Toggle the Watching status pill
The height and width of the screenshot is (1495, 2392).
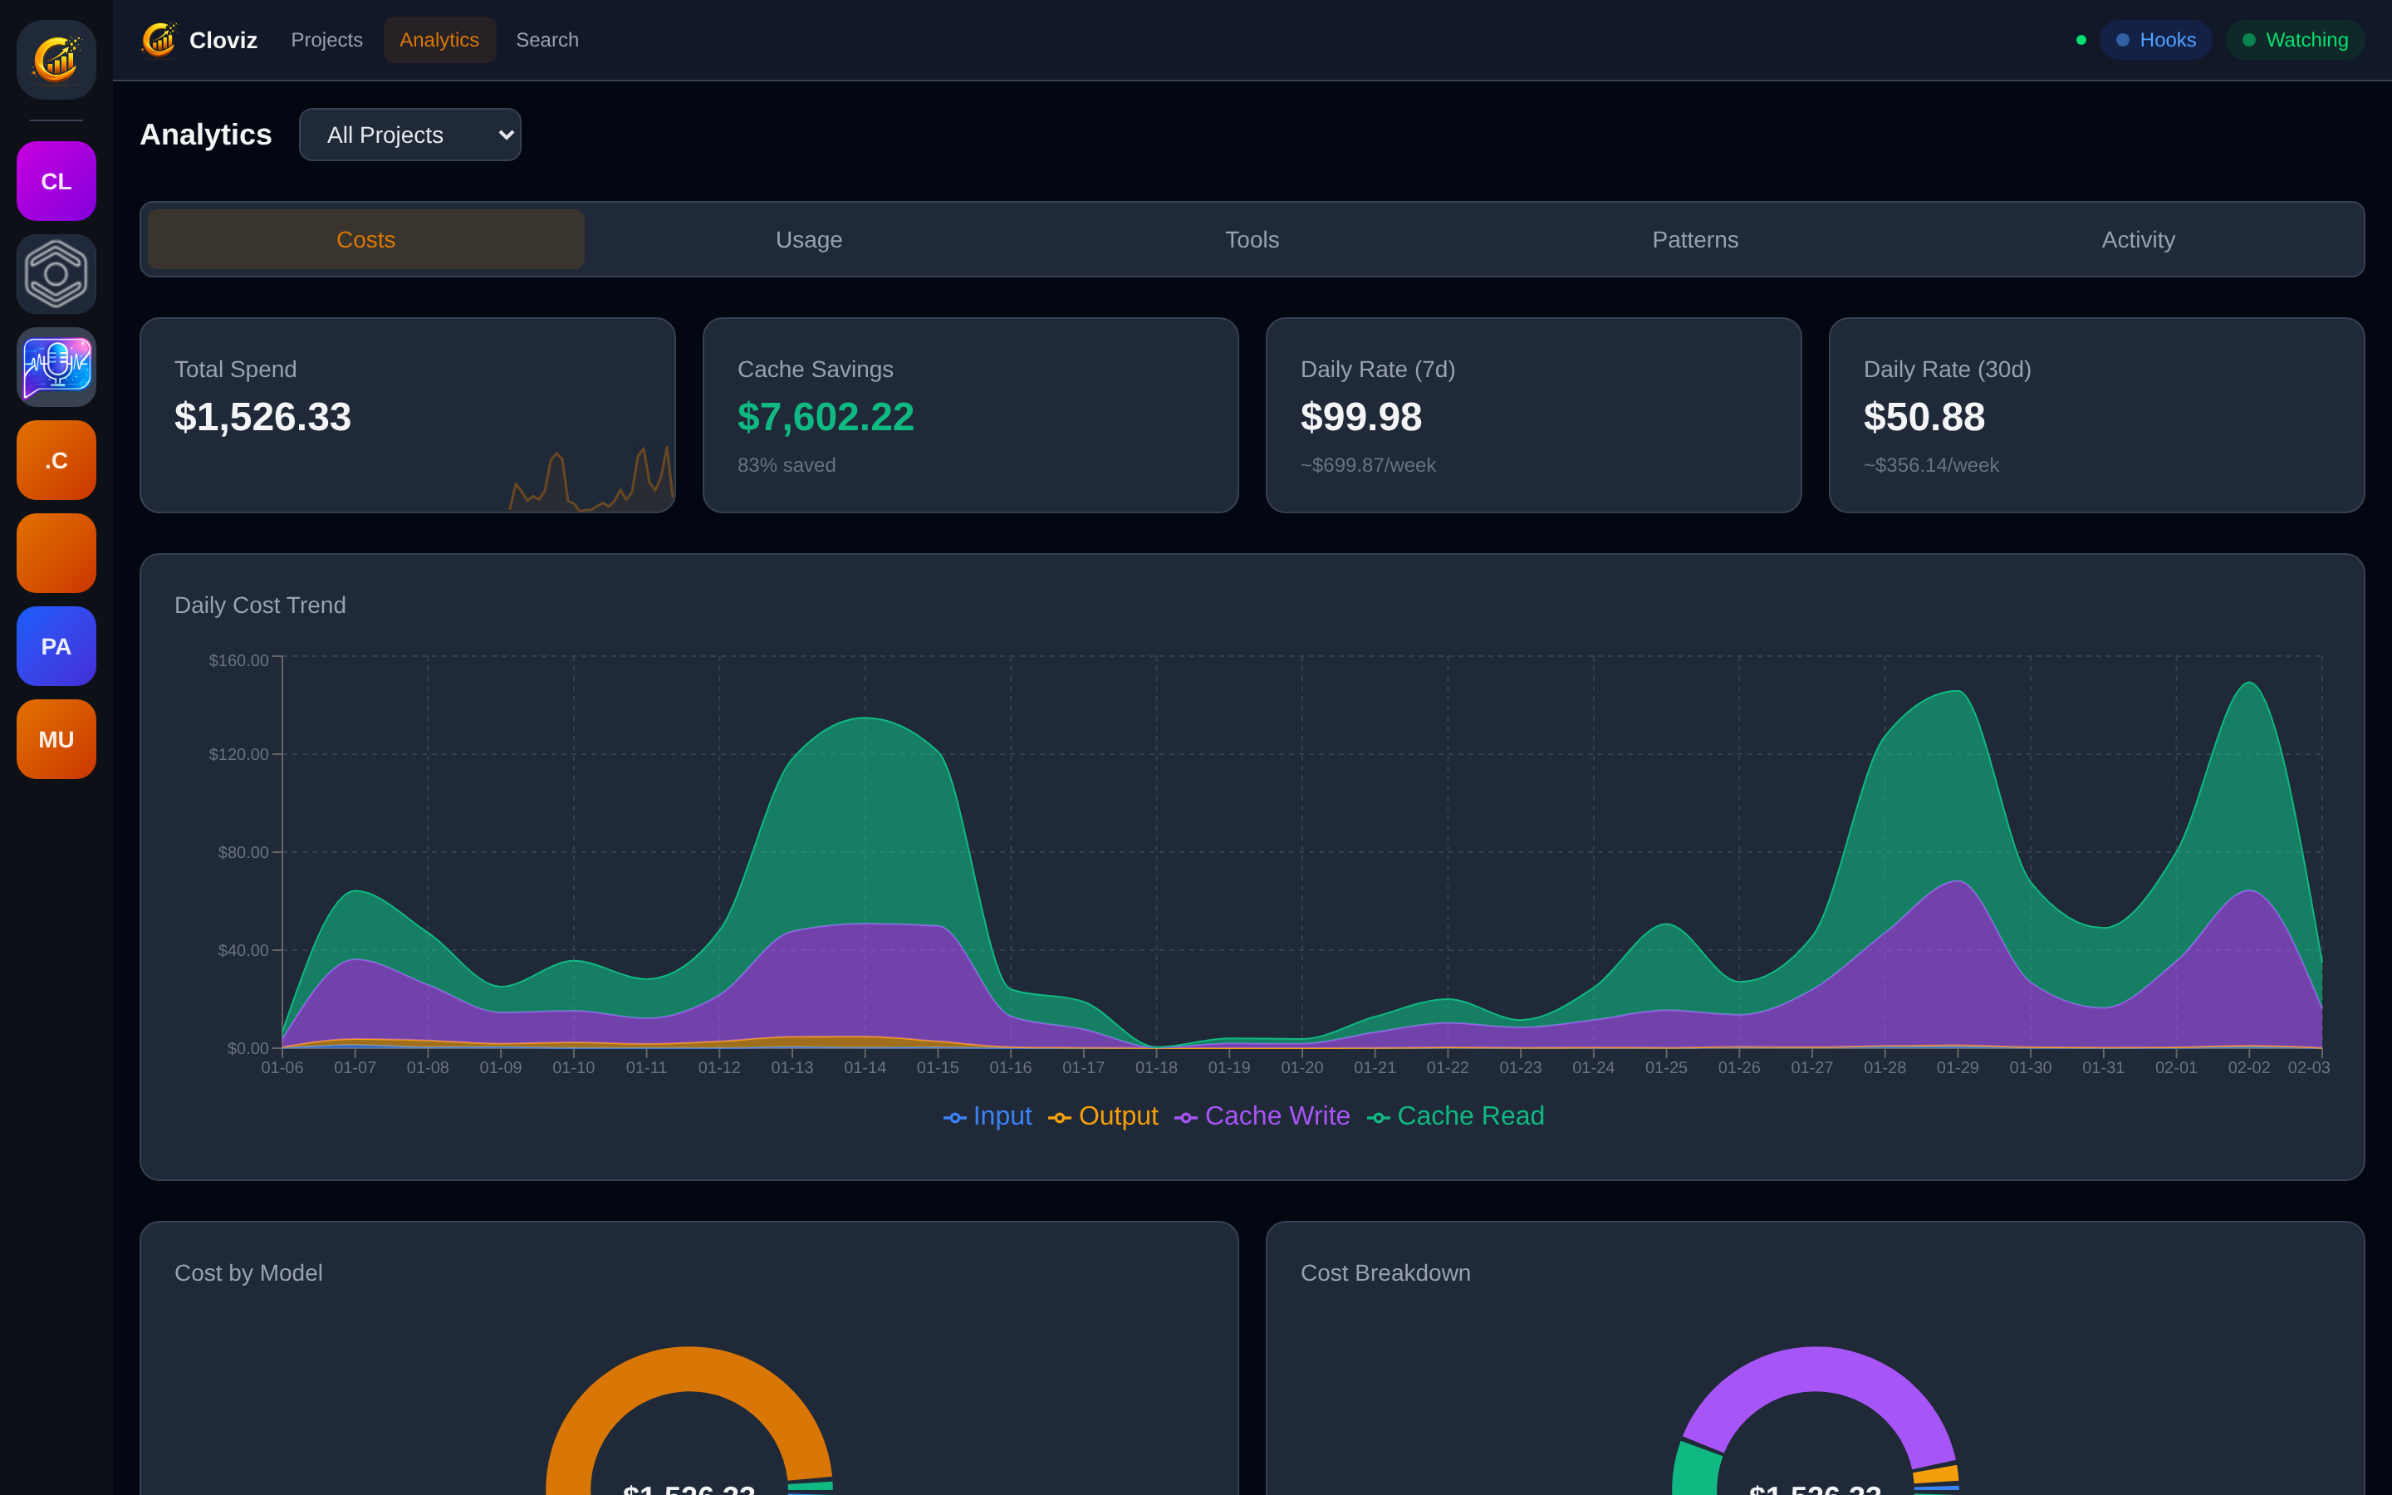2294,40
